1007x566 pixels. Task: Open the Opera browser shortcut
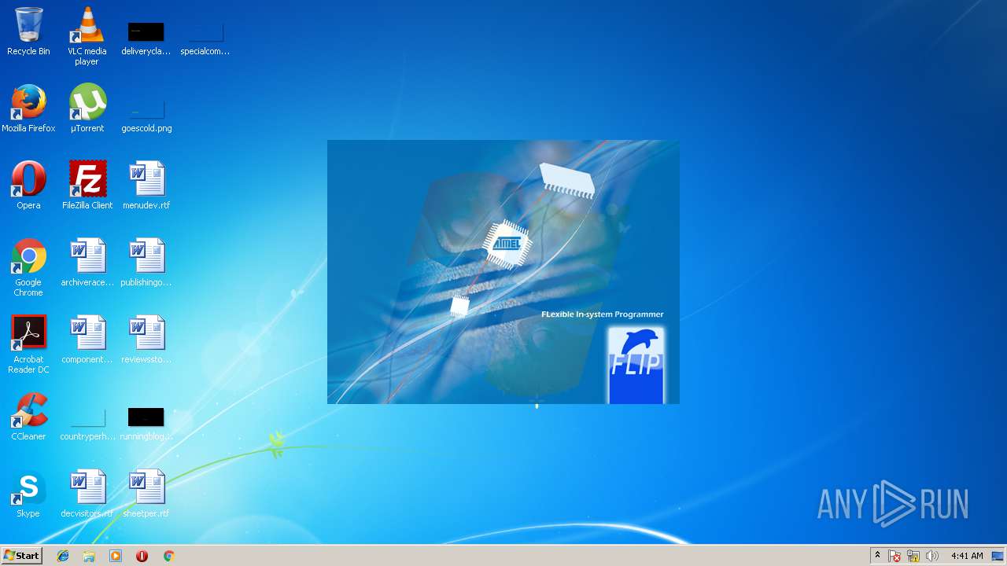[28, 186]
